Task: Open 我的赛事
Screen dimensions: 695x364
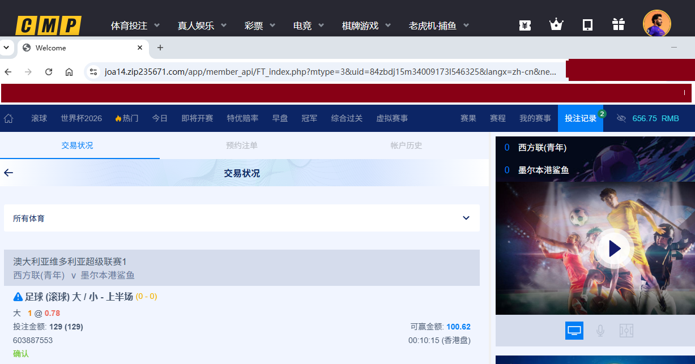Action: tap(535, 118)
